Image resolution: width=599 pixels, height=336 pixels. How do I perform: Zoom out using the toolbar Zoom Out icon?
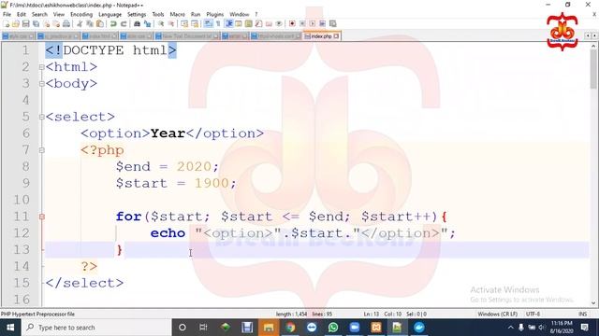tap(171, 23)
